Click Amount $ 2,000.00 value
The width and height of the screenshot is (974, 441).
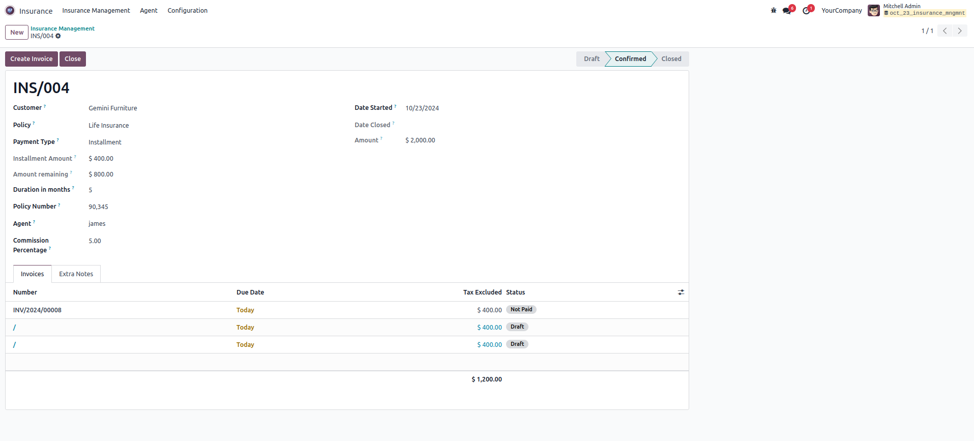pos(420,140)
